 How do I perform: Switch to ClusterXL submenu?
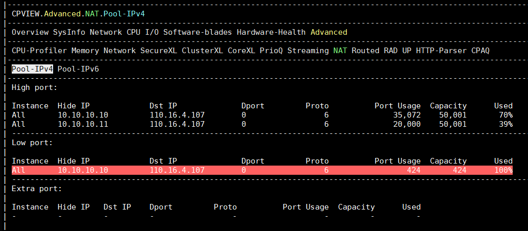(x=202, y=51)
